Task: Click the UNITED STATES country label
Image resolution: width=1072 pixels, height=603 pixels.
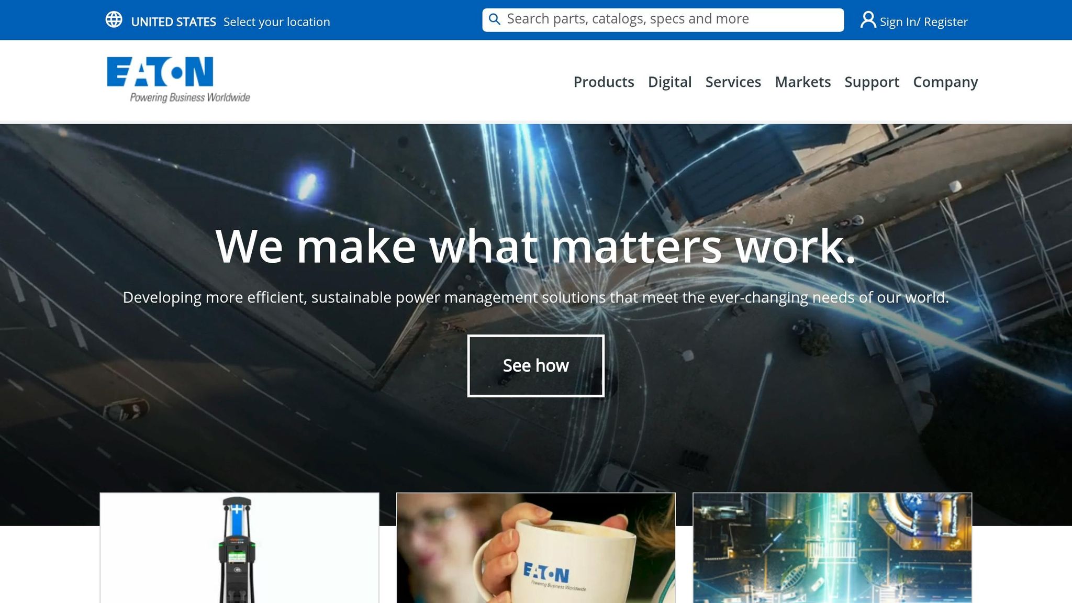Action: tap(173, 22)
